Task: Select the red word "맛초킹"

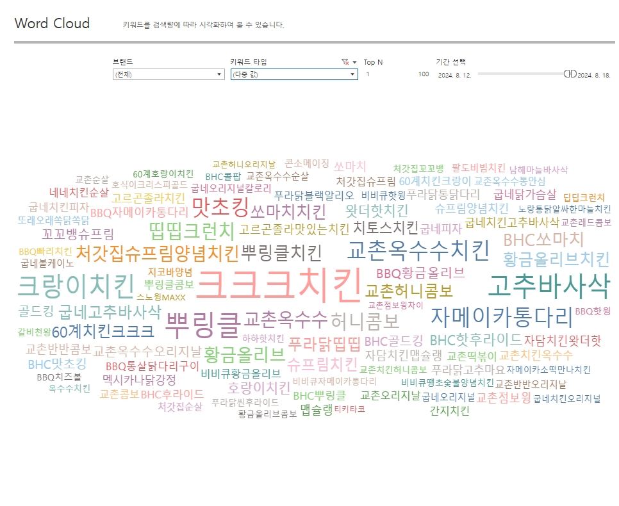Action: [x=220, y=208]
